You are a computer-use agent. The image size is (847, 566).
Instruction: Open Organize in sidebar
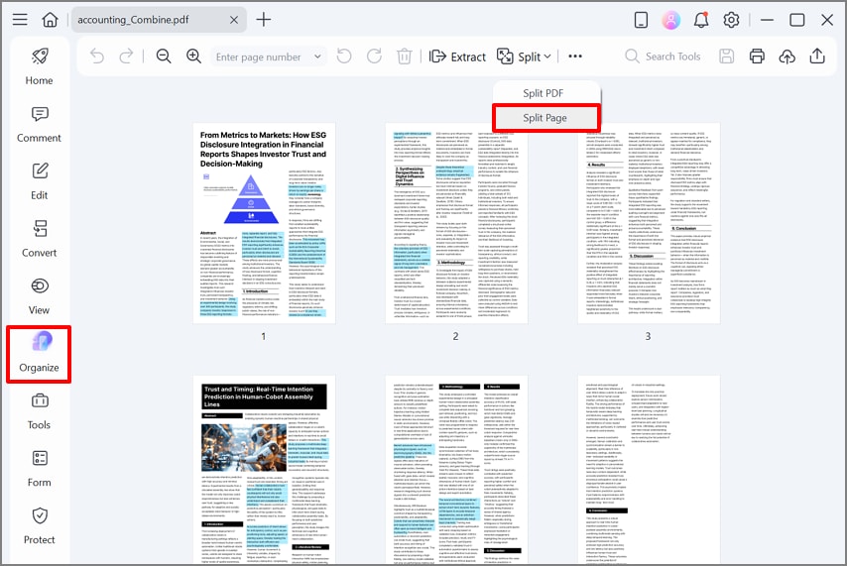39,354
